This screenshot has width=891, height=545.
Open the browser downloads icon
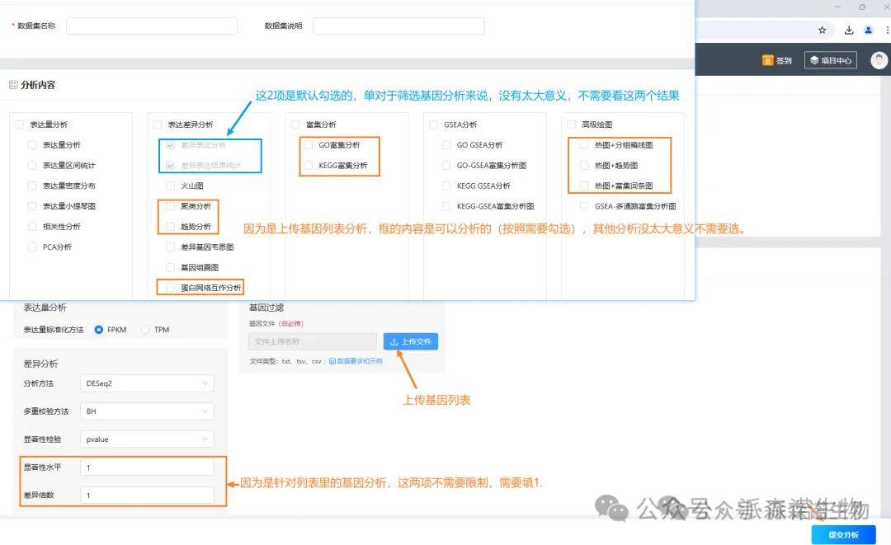[x=849, y=30]
